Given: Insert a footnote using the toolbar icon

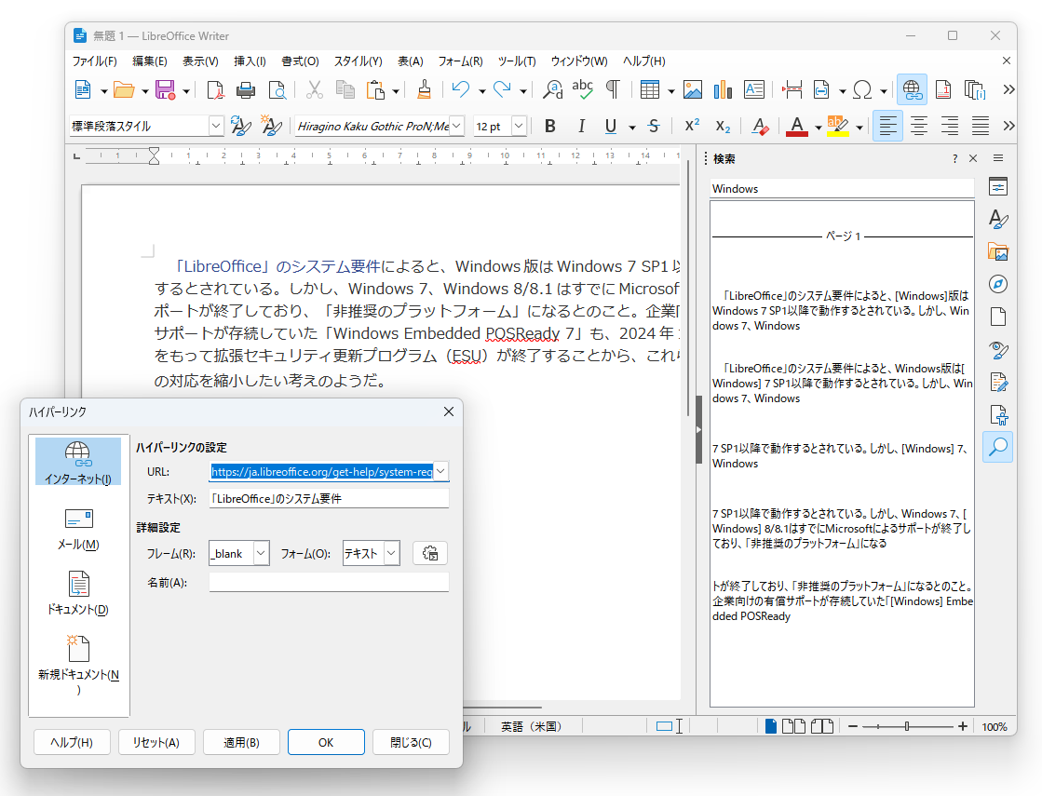Looking at the screenshot, I should click(x=943, y=89).
